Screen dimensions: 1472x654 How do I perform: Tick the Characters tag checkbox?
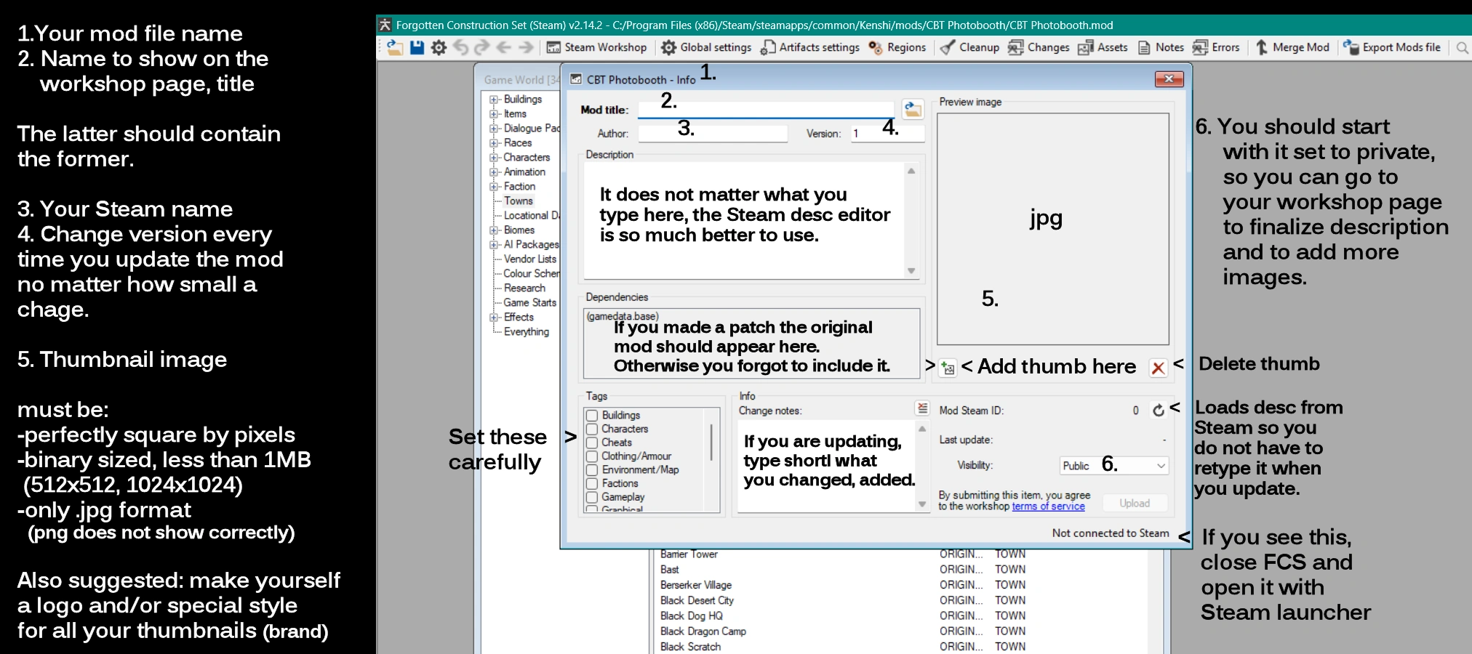(x=592, y=429)
